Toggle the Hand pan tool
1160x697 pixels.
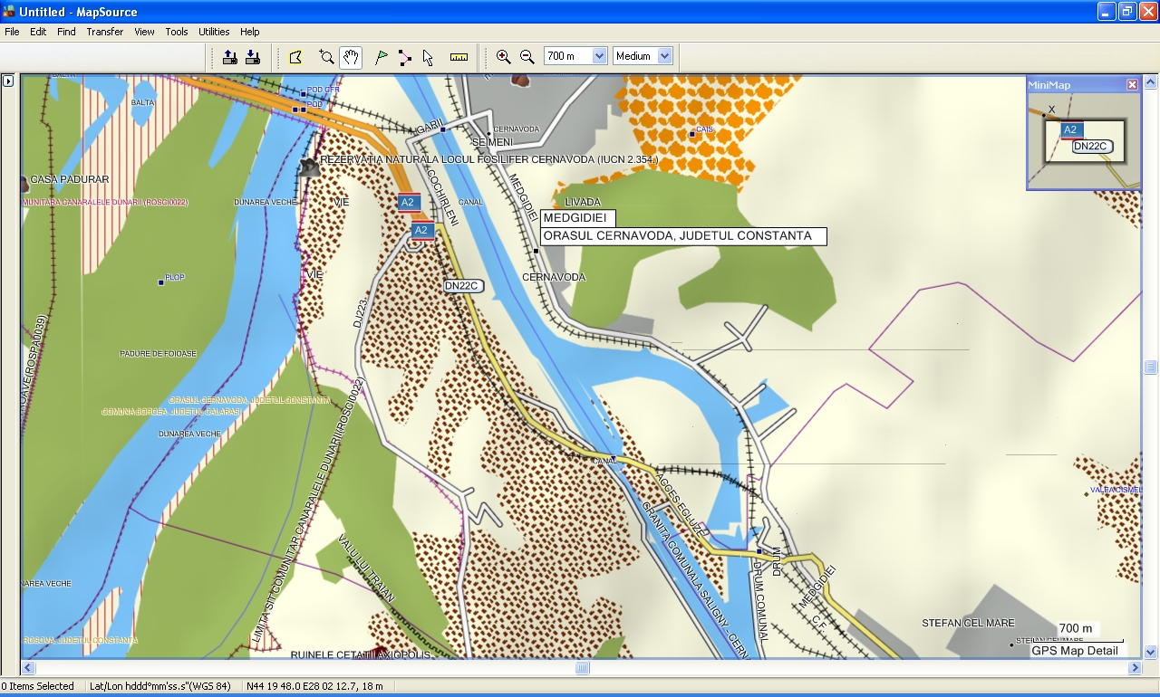(x=351, y=57)
